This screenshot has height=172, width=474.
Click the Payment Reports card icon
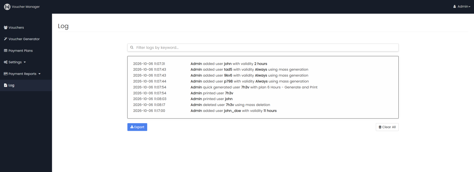[x=6, y=74]
